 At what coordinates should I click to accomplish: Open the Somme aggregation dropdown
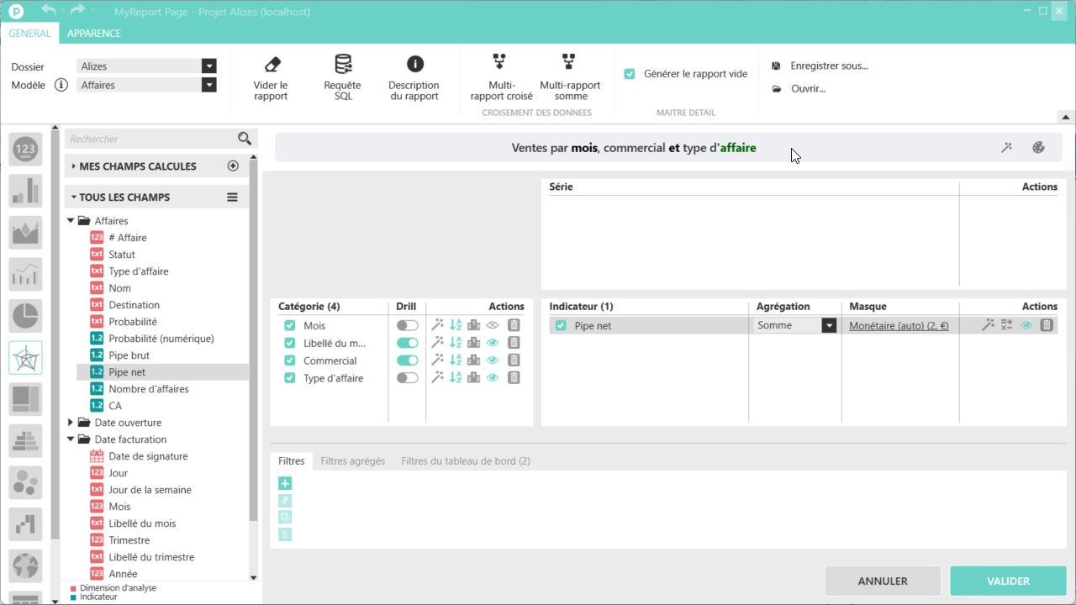point(829,325)
